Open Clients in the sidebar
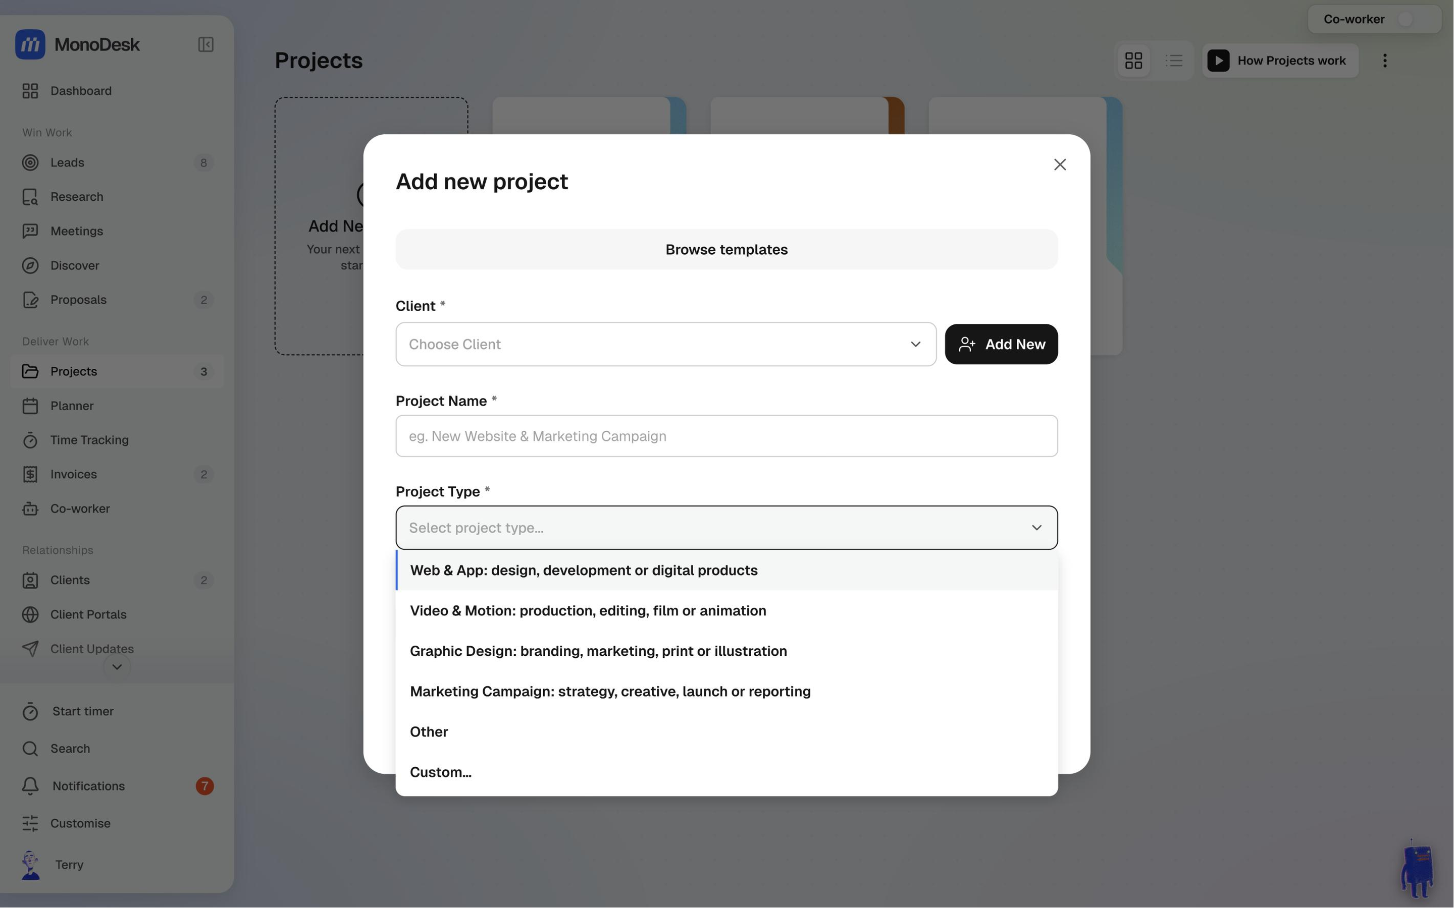 click(x=117, y=580)
